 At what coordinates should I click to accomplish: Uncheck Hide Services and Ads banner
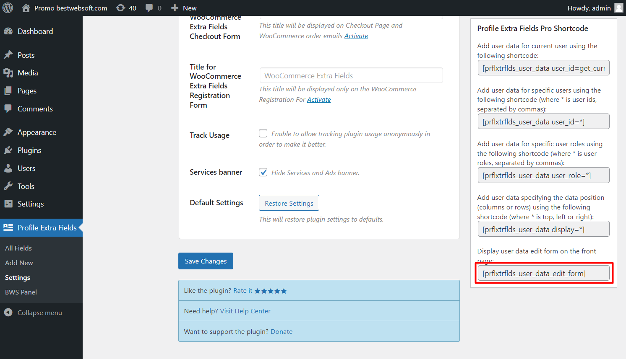point(263,172)
